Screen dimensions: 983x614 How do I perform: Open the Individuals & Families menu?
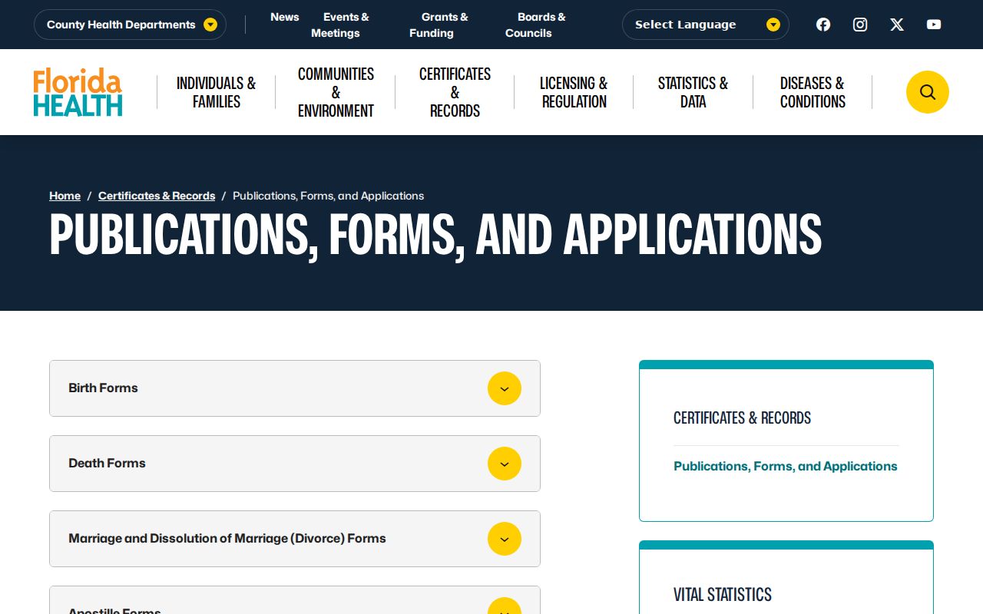point(216,92)
